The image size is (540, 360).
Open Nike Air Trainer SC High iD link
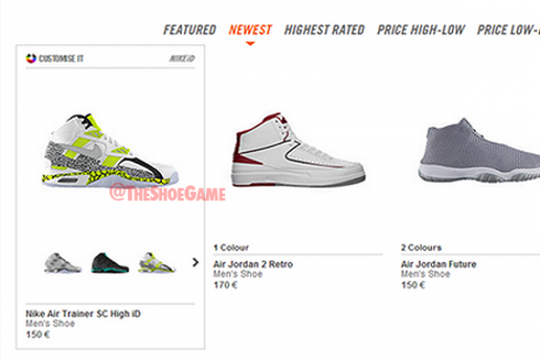pos(83,313)
